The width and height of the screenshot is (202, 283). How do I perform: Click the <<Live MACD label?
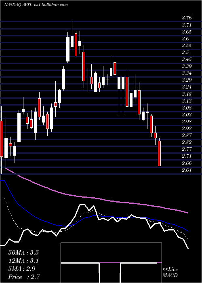[170, 272]
